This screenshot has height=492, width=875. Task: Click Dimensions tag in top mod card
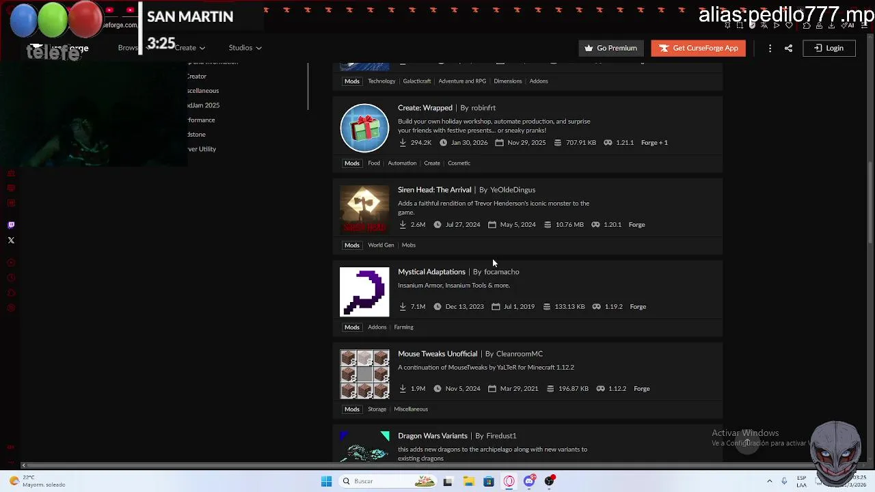tap(507, 81)
